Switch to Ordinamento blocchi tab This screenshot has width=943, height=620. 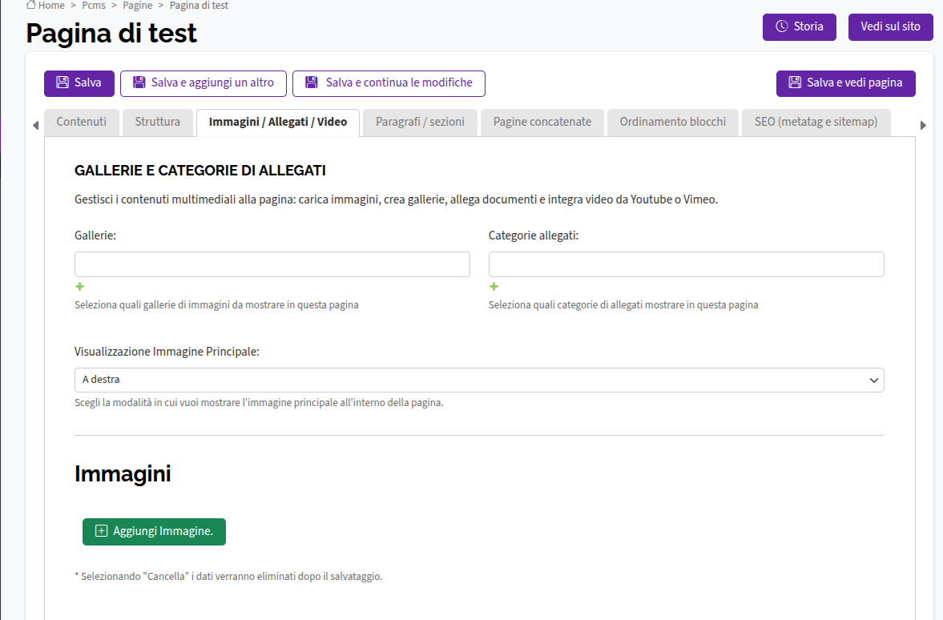[x=673, y=122]
